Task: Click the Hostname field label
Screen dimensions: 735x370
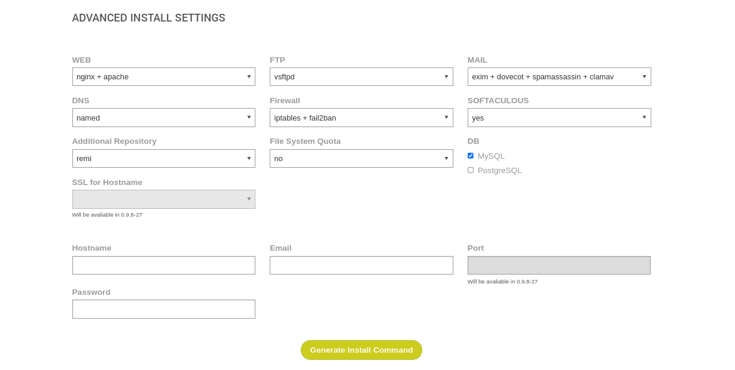Action: tap(92, 248)
